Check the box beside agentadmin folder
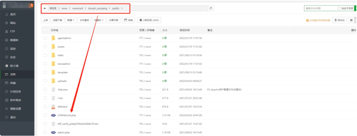 pos(45,38)
